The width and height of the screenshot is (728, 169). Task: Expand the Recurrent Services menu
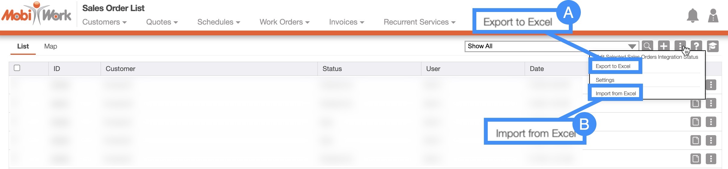419,22
